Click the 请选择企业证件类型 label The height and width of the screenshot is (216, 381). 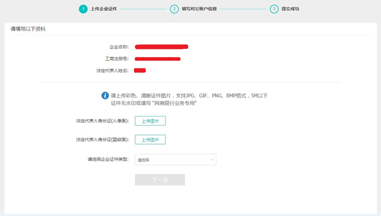108,159
